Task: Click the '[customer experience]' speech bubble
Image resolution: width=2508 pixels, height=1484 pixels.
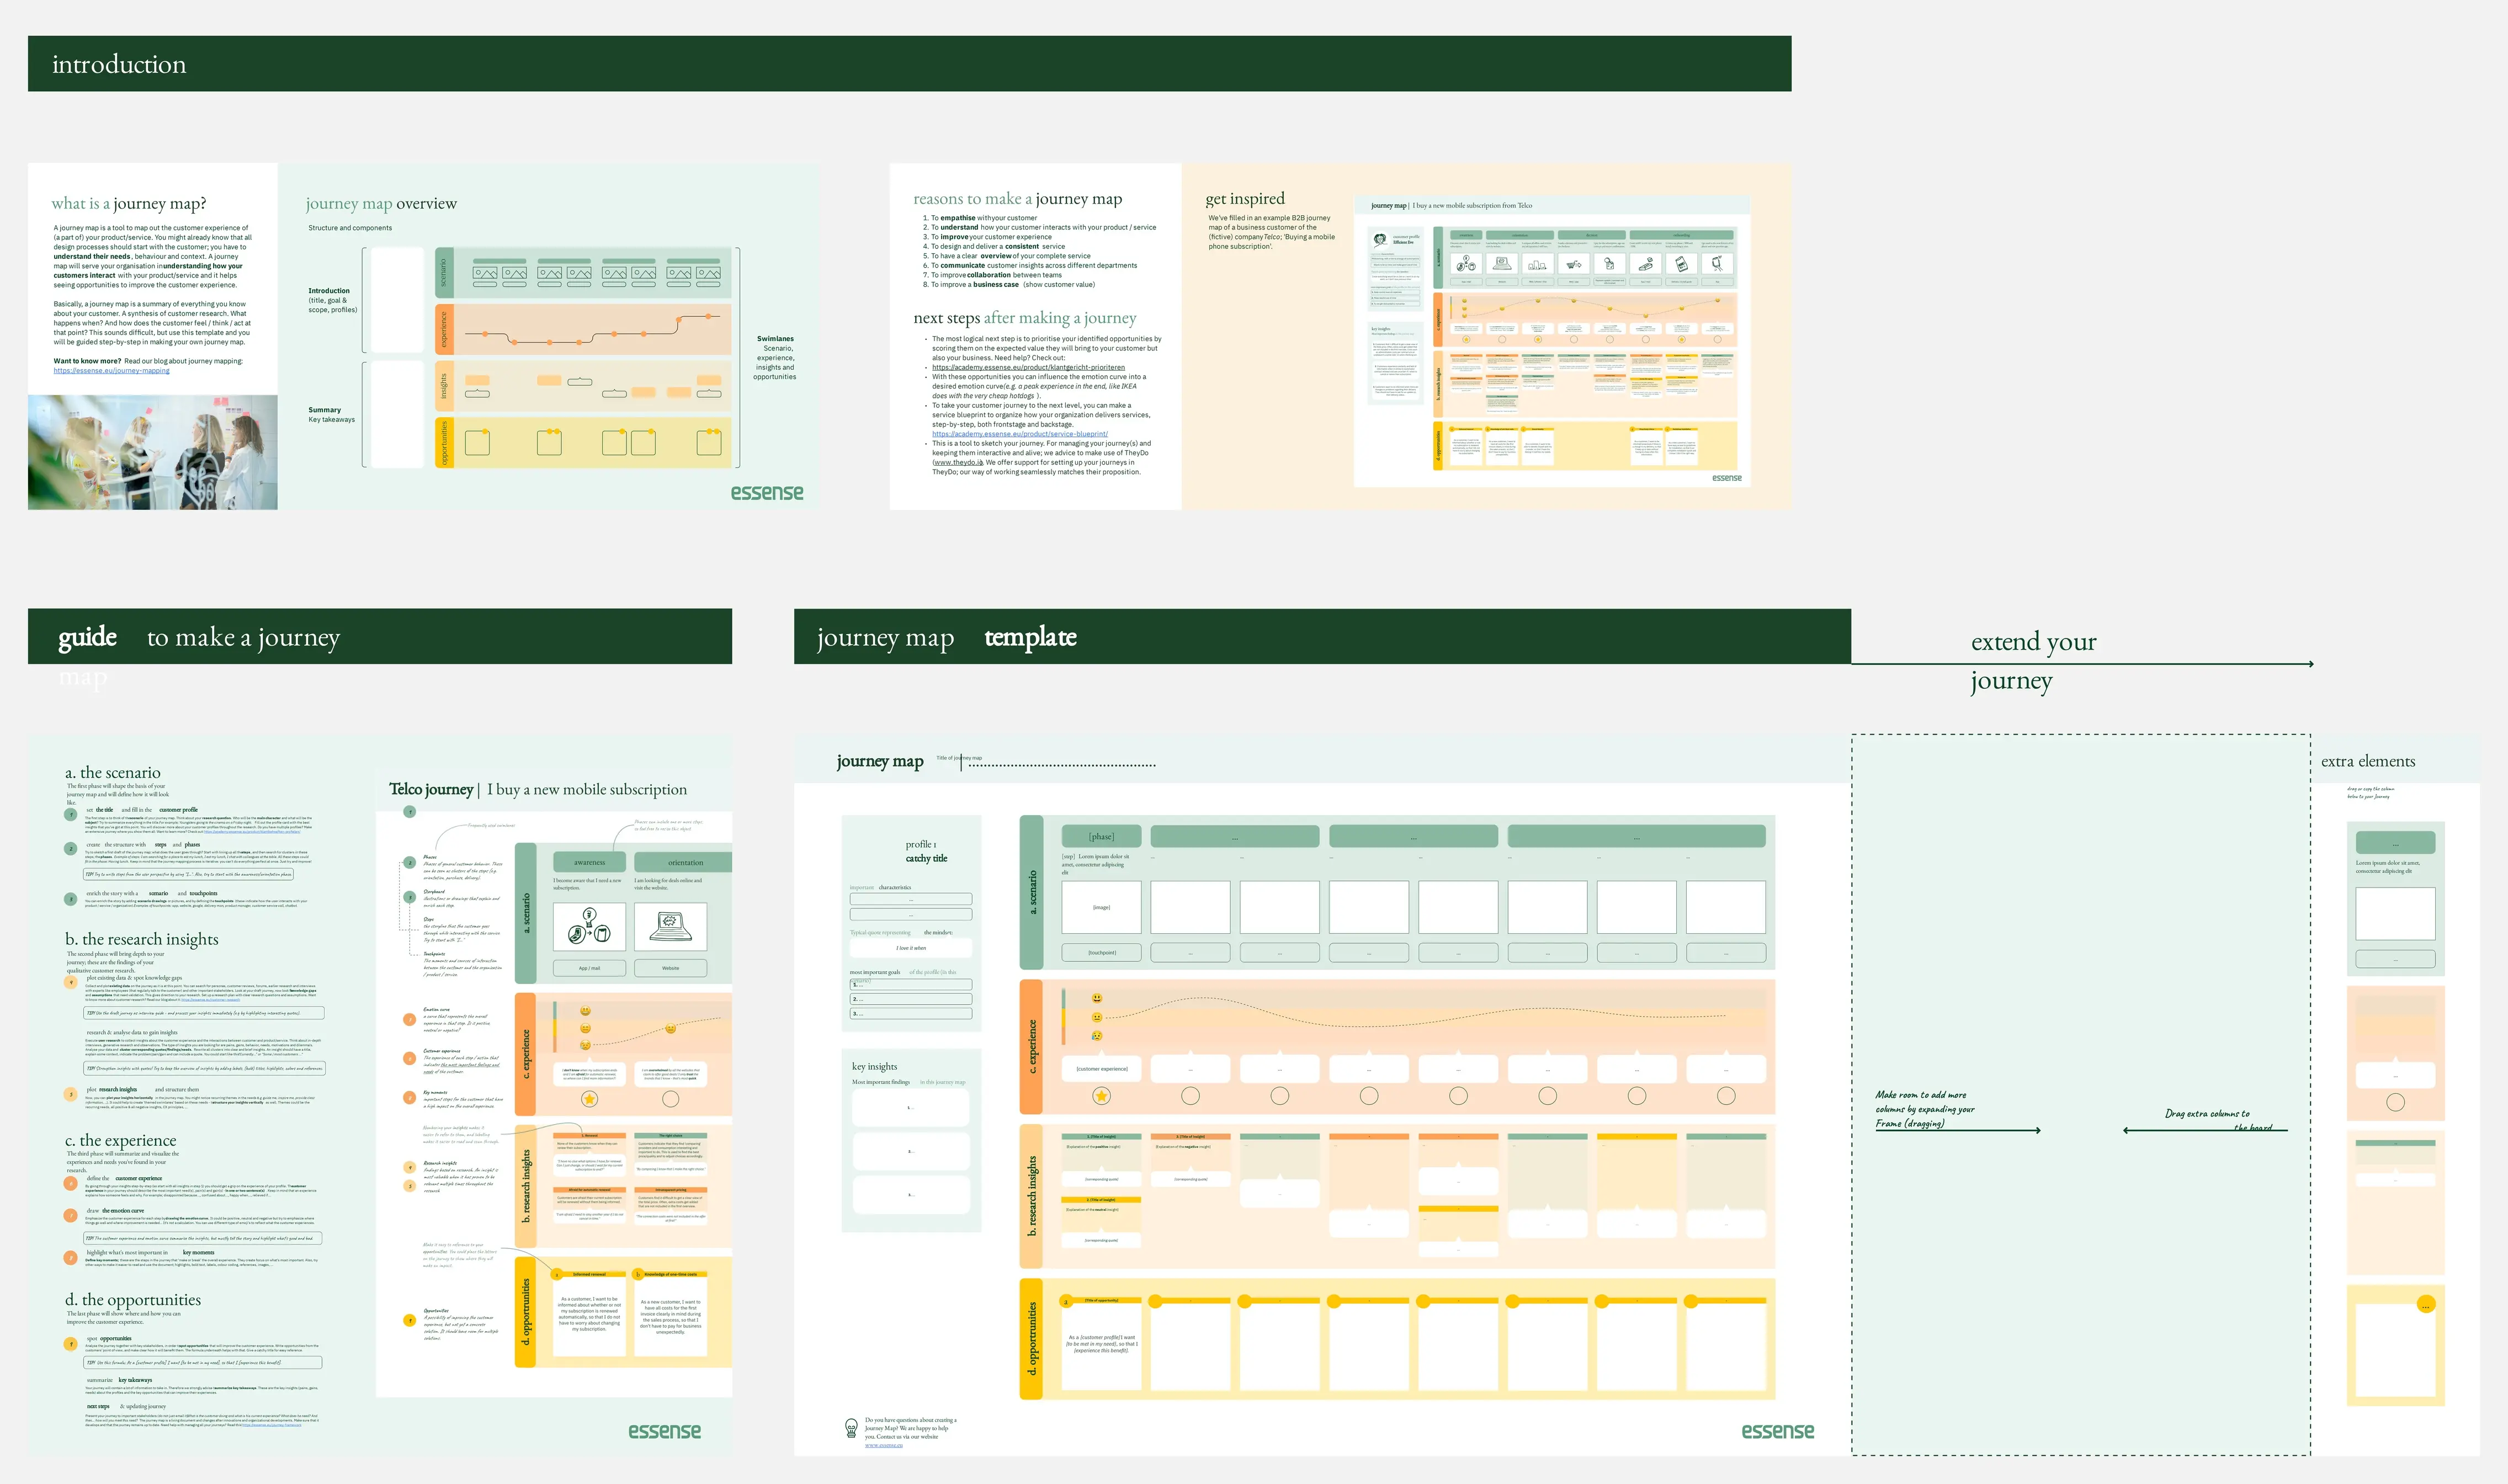Action: [x=1101, y=1068]
